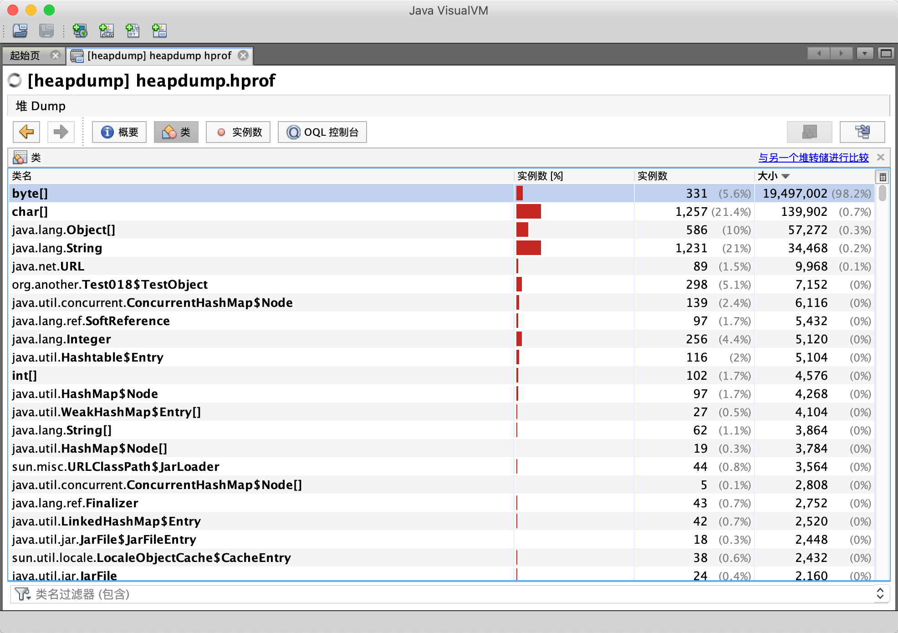Click the disabled save snapshot toolbar icon

point(46,31)
